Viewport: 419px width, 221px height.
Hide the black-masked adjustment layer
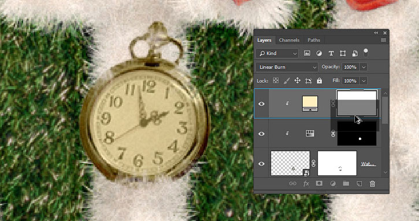click(x=261, y=134)
